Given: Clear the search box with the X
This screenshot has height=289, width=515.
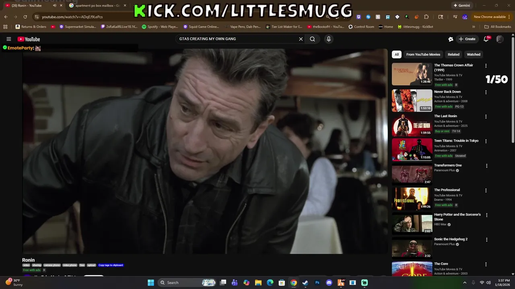Looking at the screenshot, I should [x=301, y=39].
